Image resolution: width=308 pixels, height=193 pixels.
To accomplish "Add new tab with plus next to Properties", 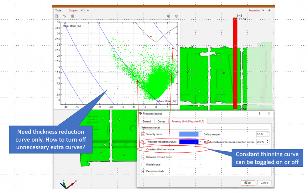I will click(x=269, y=10).
